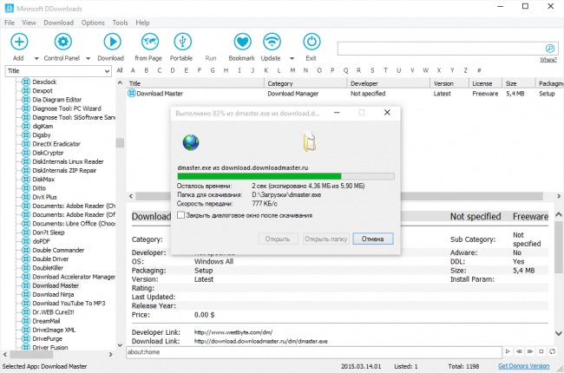Click the search magnifier icon in the search box
The image size is (564, 373).
pos(549,49)
